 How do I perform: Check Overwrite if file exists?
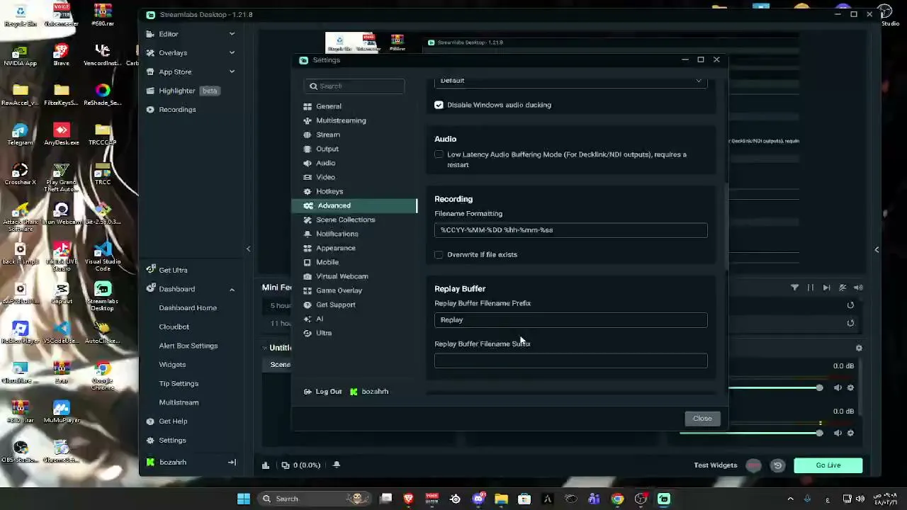439,254
